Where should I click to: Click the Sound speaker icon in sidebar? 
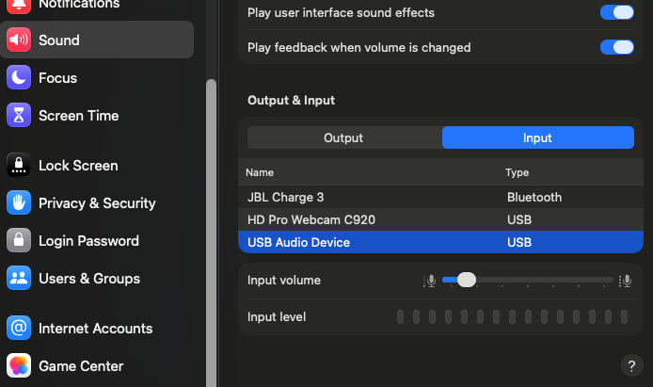[19, 40]
